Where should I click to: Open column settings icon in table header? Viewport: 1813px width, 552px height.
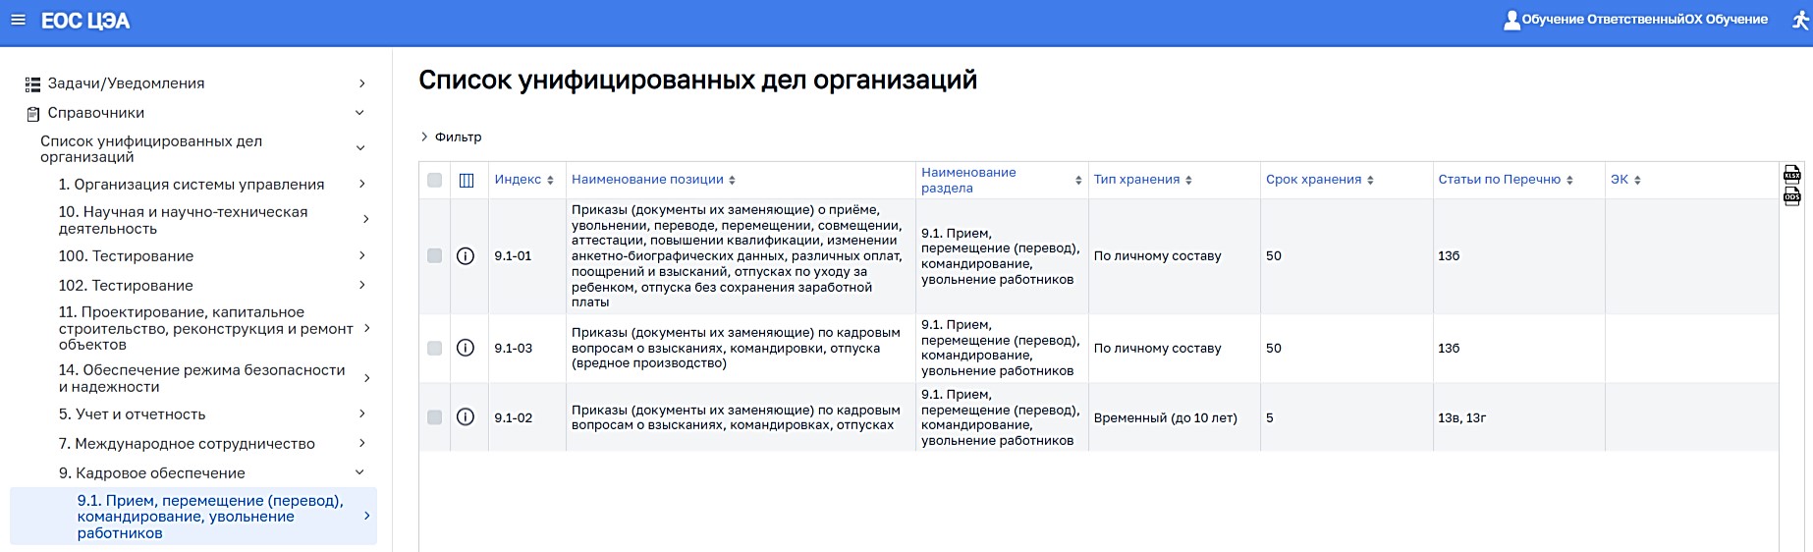tap(467, 180)
